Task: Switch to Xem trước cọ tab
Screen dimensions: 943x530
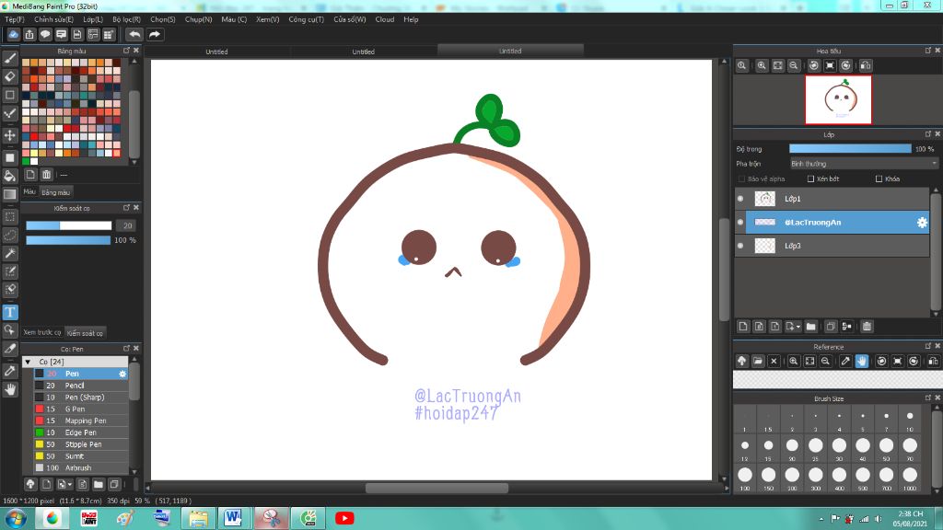Action: pyautogui.click(x=42, y=332)
